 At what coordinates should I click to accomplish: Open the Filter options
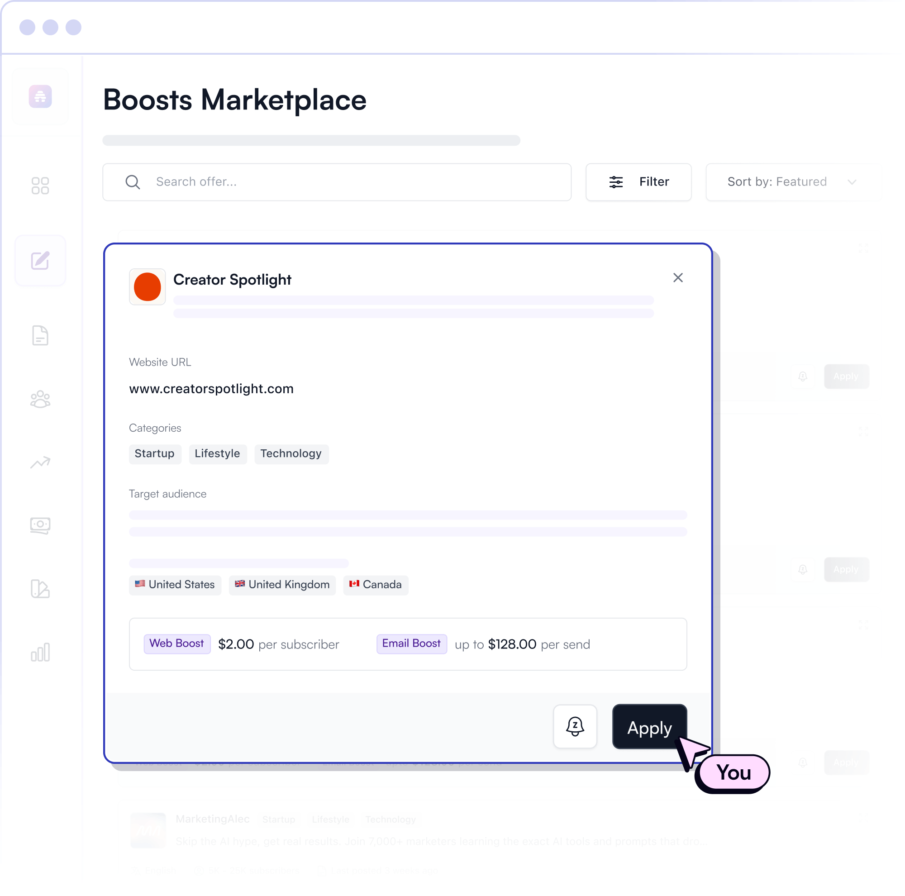click(x=639, y=182)
